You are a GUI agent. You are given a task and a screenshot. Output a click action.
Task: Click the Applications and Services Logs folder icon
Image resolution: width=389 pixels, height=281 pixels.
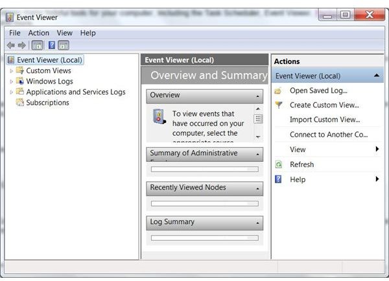20,92
